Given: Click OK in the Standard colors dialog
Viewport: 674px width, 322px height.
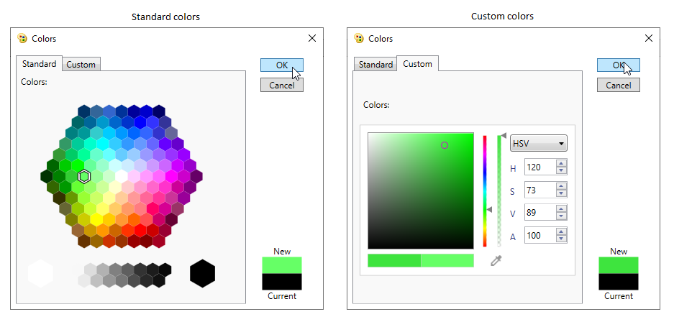Looking at the screenshot, I should coord(282,65).
